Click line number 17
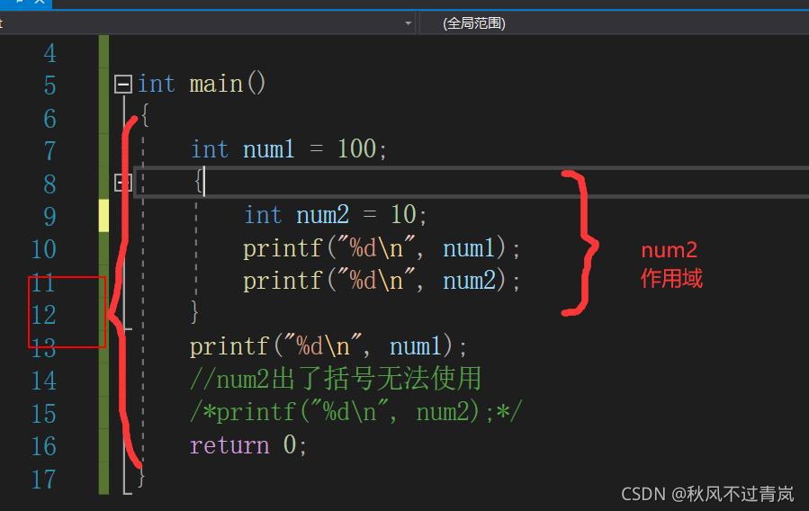This screenshot has width=809, height=511. tap(44, 480)
